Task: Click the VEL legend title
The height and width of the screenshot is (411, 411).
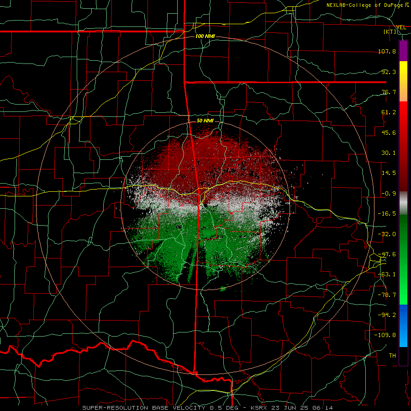Action: pos(401,27)
